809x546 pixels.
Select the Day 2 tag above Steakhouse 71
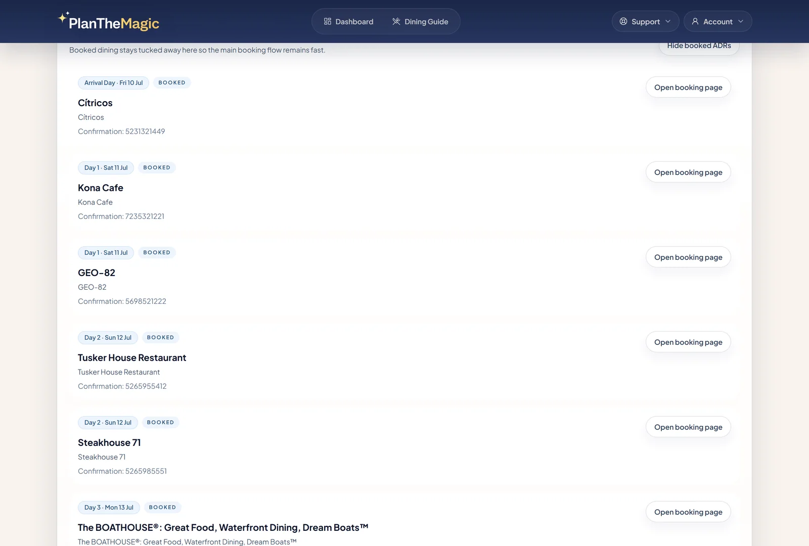coord(108,423)
